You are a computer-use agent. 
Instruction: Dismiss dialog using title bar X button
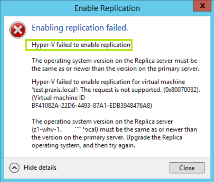[x=201, y=7]
